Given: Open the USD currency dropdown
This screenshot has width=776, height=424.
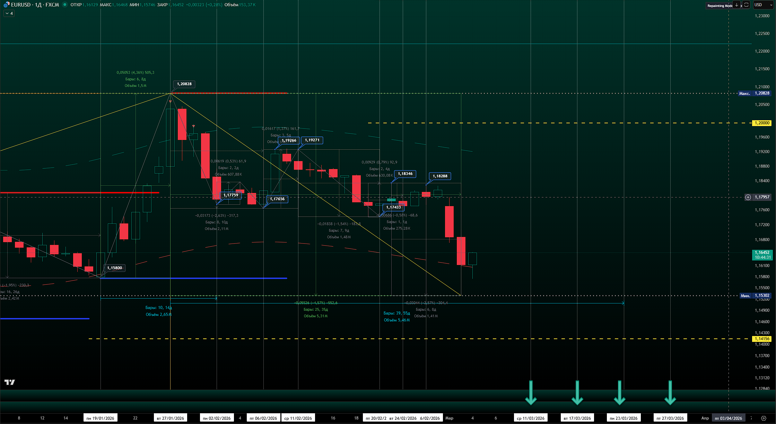Looking at the screenshot, I should coord(763,5).
